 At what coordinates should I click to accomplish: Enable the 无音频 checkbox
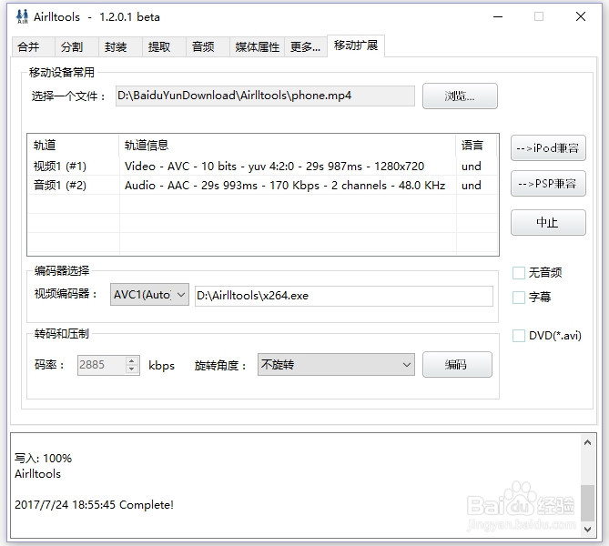click(519, 273)
